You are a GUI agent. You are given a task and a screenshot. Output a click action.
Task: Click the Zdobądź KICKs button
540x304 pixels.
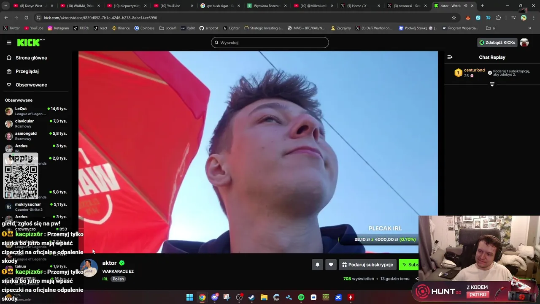(497, 43)
